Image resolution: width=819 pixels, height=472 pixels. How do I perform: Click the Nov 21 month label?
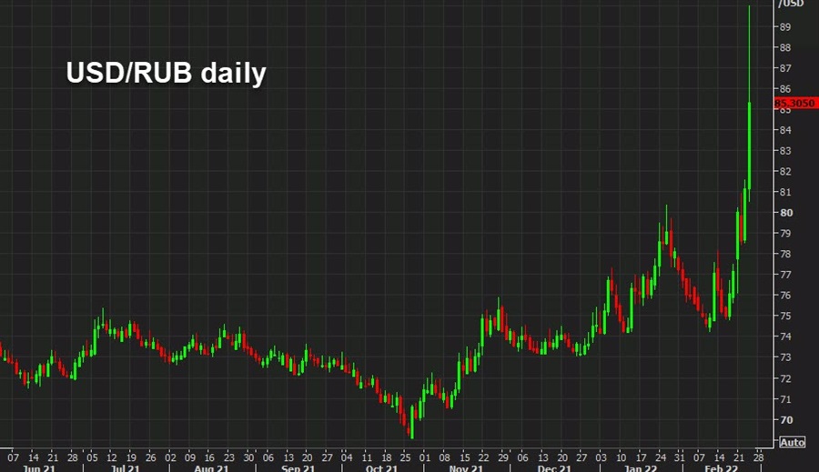[x=466, y=467]
